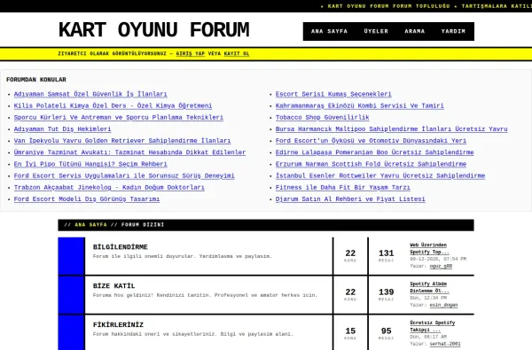Open the ÜYELER menu item

pos(376,31)
